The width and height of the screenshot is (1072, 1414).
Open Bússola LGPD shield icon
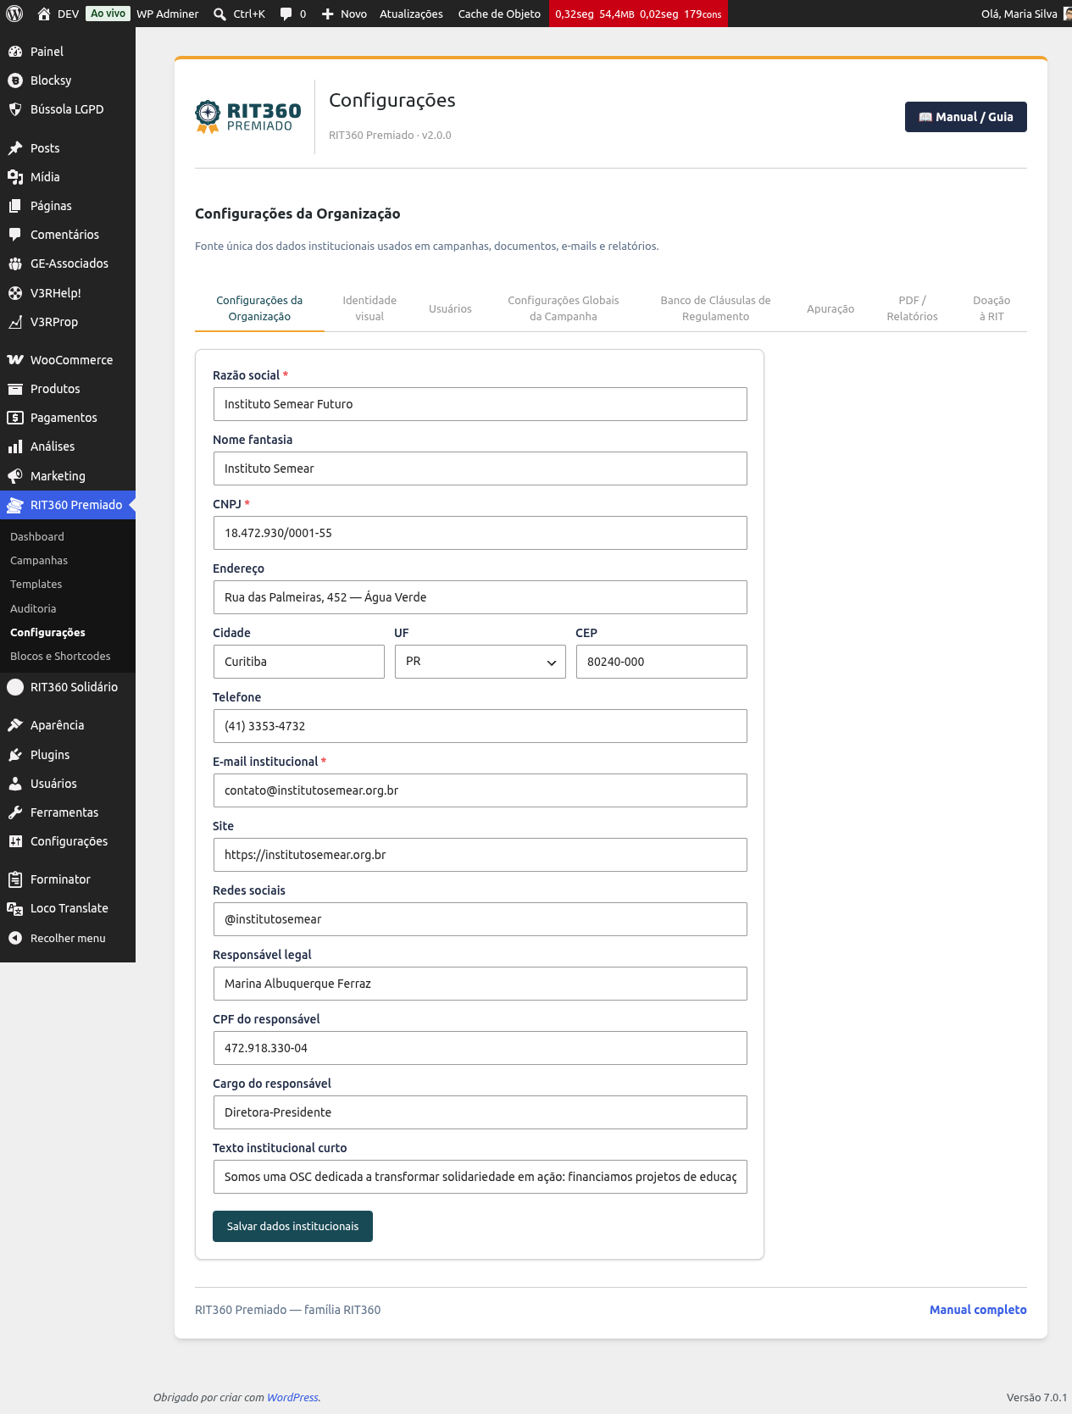coord(15,109)
